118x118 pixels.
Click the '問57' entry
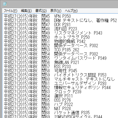pos(46,67)
